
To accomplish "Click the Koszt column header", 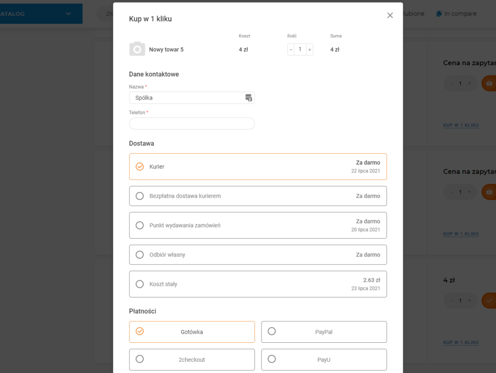I will [244, 36].
